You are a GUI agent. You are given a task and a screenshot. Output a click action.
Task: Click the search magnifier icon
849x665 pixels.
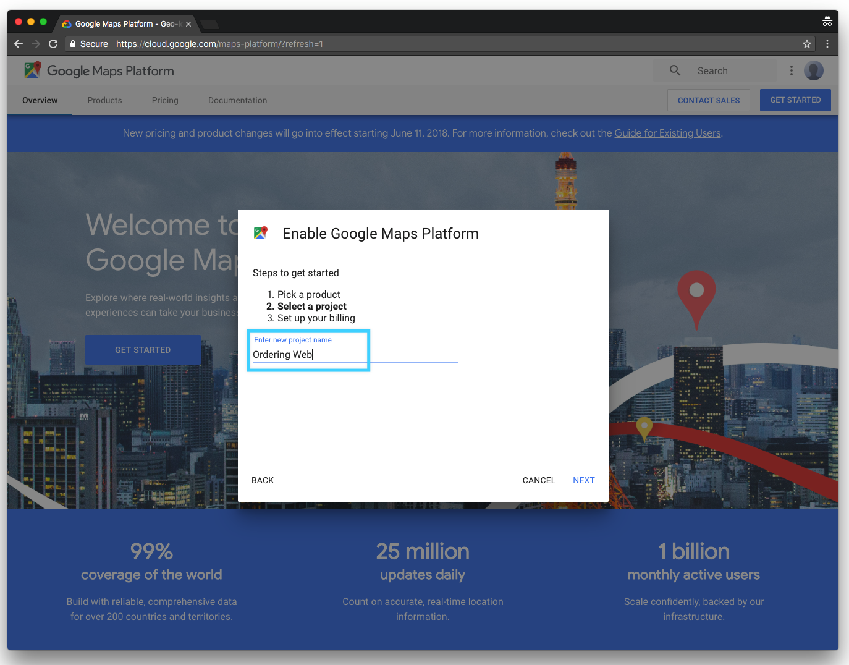(x=675, y=70)
